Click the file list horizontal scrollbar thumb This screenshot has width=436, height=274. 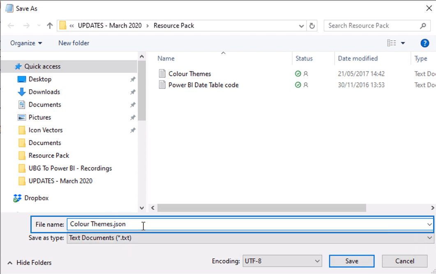point(262,208)
